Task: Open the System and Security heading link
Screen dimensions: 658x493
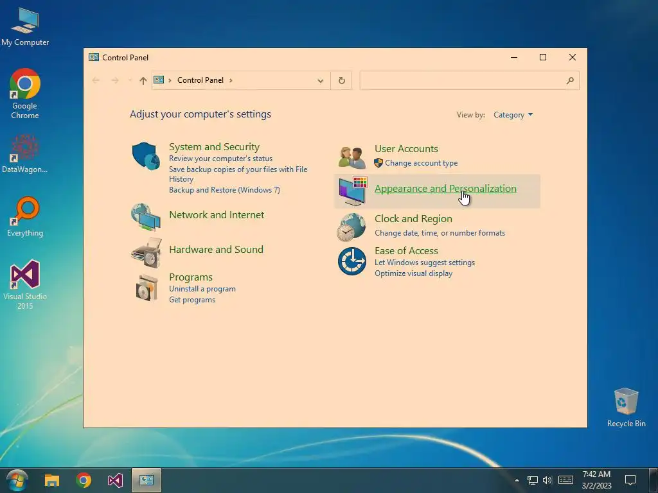Action: click(214, 147)
